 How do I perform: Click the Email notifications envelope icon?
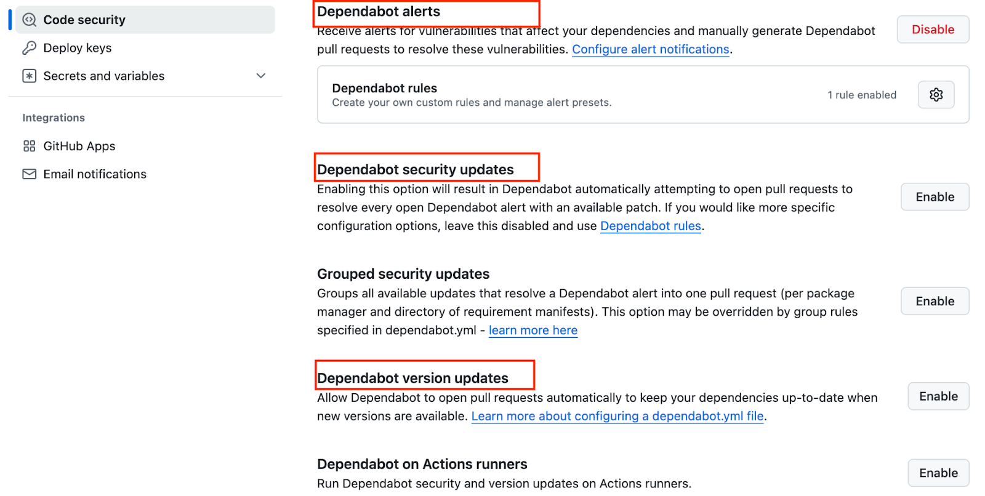pos(28,174)
